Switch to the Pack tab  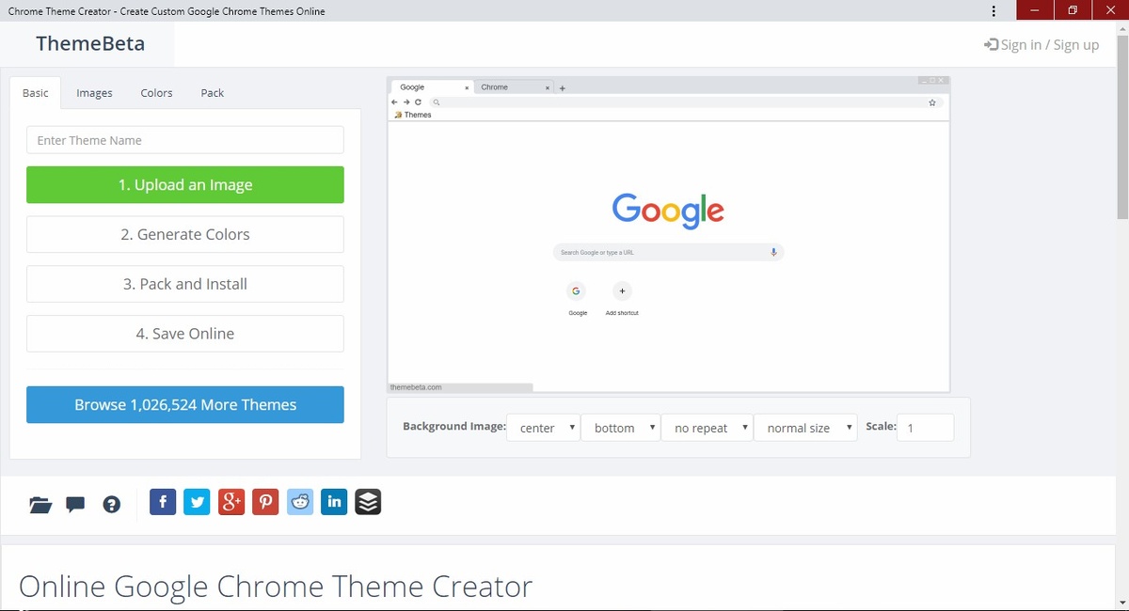[213, 93]
